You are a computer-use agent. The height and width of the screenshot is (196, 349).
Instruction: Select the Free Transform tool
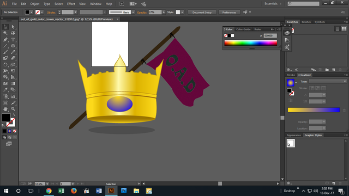13,71
